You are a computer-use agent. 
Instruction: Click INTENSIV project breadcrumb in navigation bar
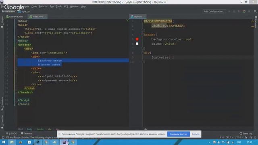[9, 12]
